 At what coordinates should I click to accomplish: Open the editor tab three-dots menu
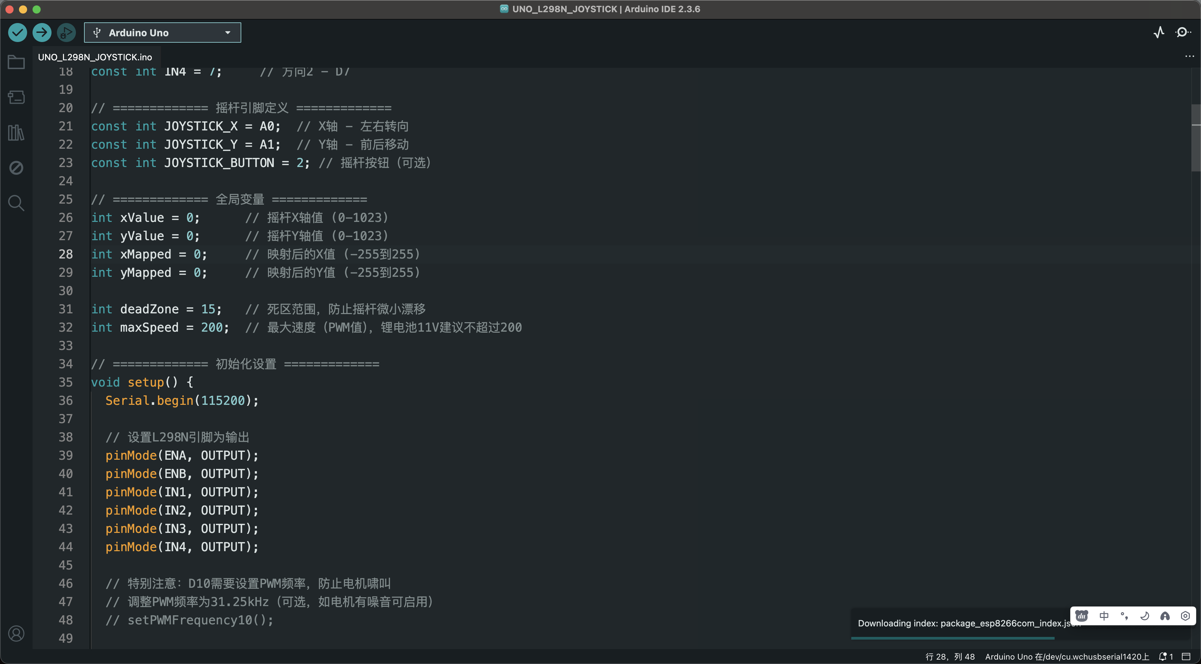coord(1189,56)
